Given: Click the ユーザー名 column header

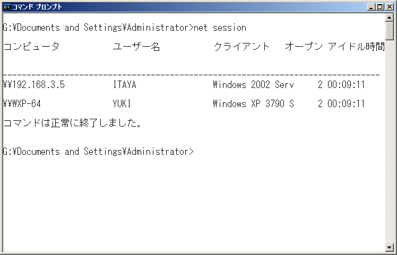Looking at the screenshot, I should (136, 47).
